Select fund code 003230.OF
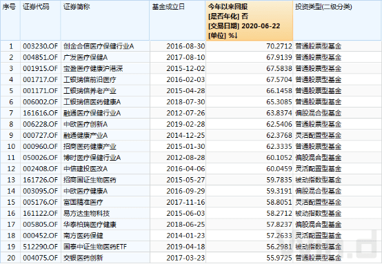The height and width of the screenshot is (264, 382). point(41,46)
